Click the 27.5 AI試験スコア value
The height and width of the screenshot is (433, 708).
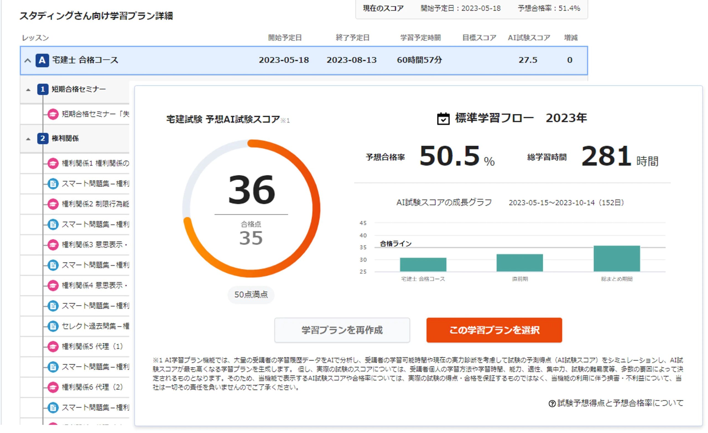(528, 60)
